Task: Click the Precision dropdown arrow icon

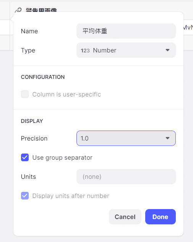Action: click(167, 138)
